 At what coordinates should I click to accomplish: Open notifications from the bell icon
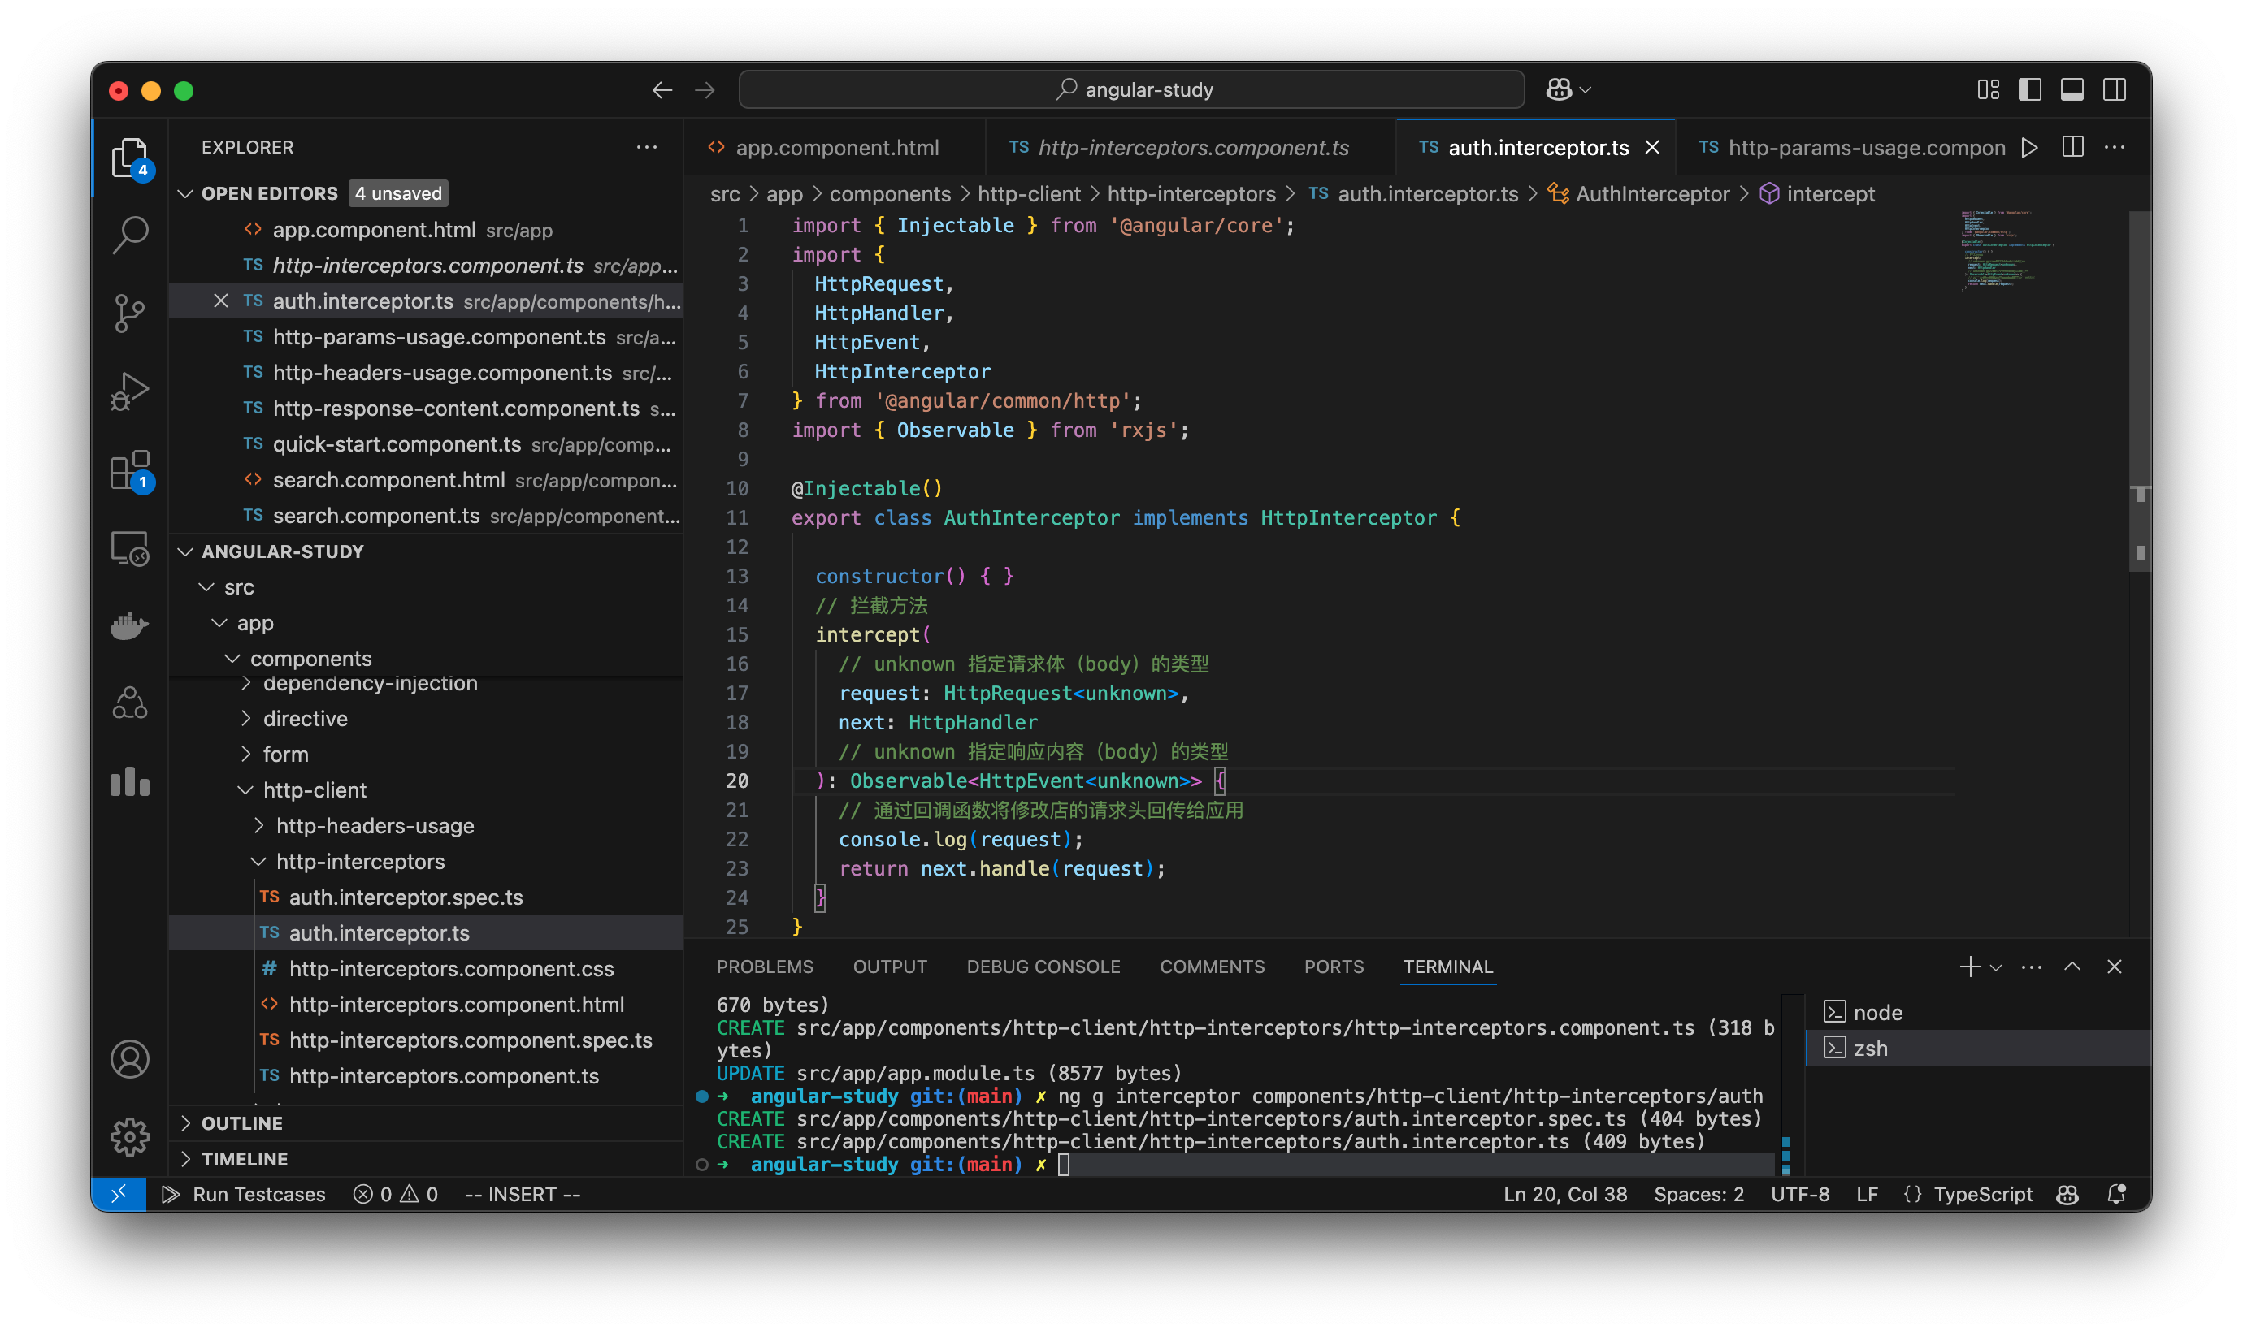click(x=2116, y=1194)
